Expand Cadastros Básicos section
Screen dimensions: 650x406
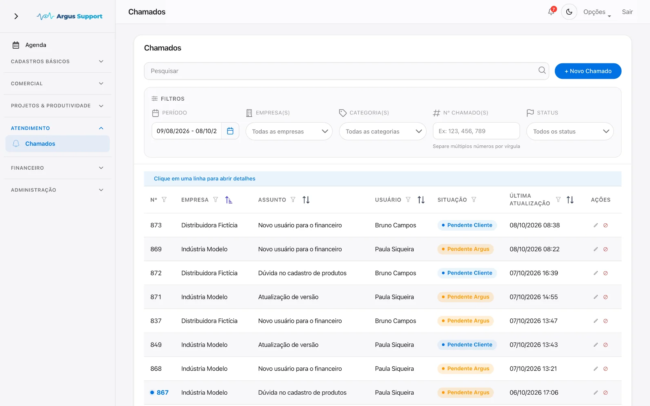[57, 61]
